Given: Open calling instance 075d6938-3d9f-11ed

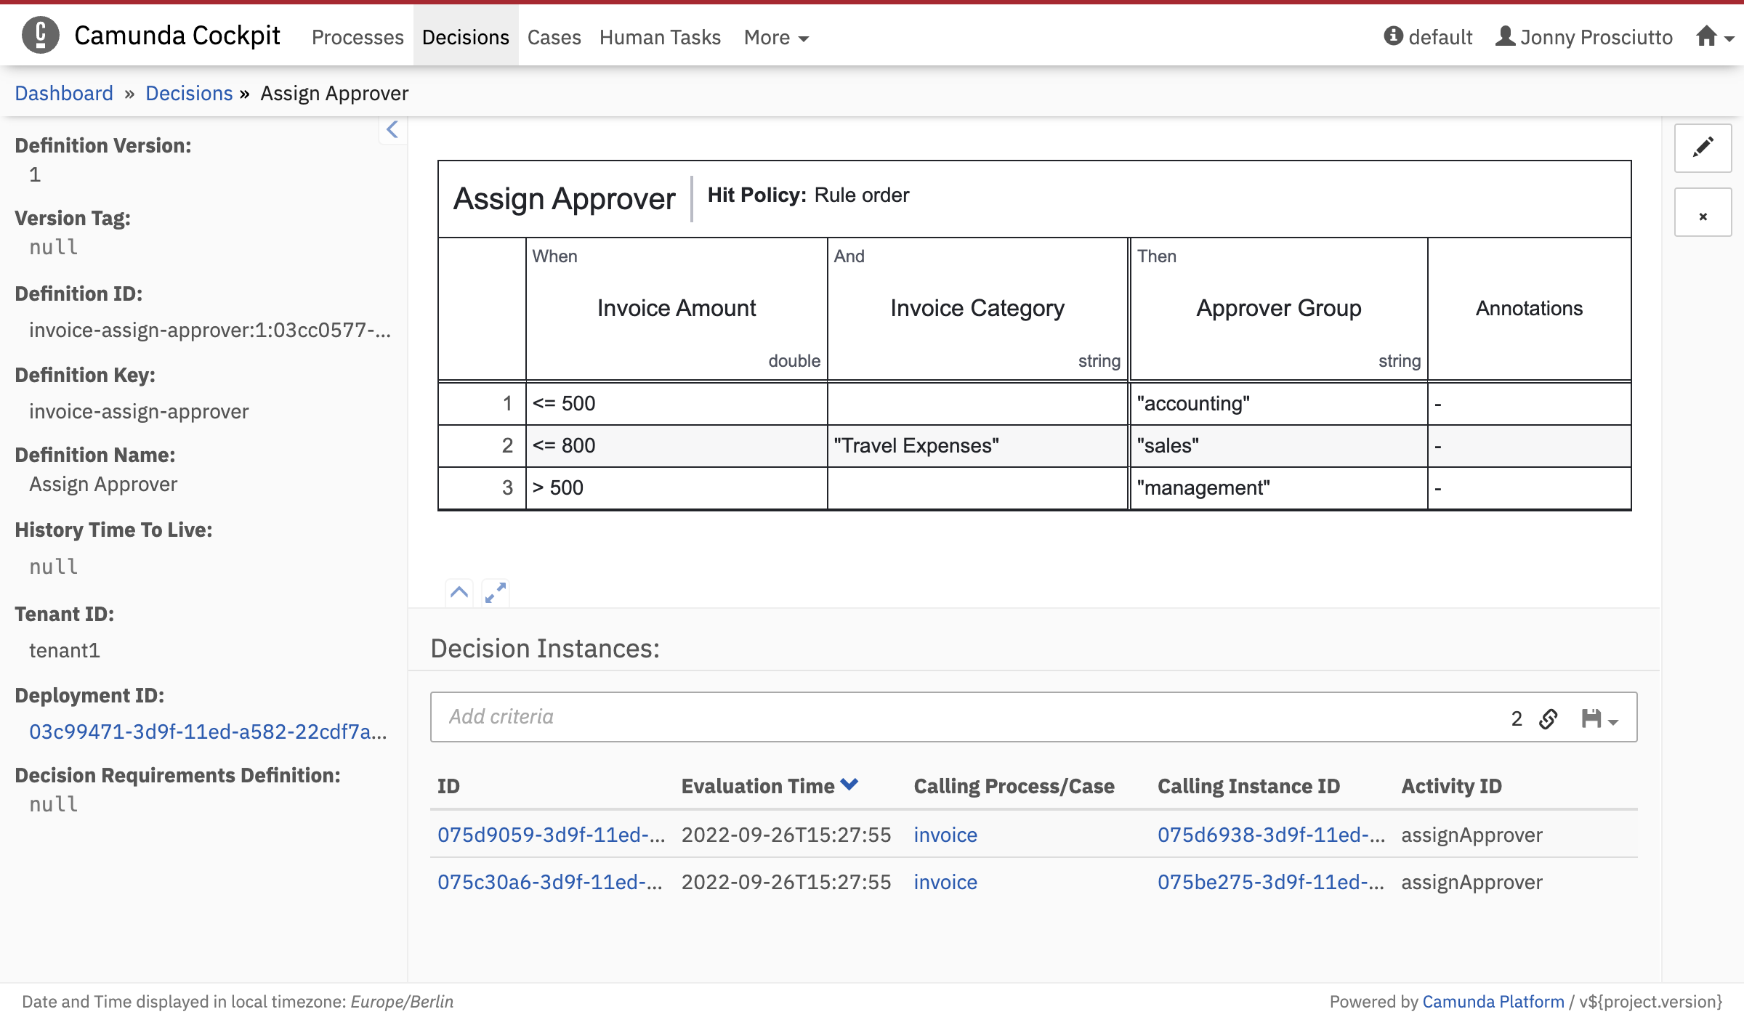Looking at the screenshot, I should click(x=1271, y=835).
